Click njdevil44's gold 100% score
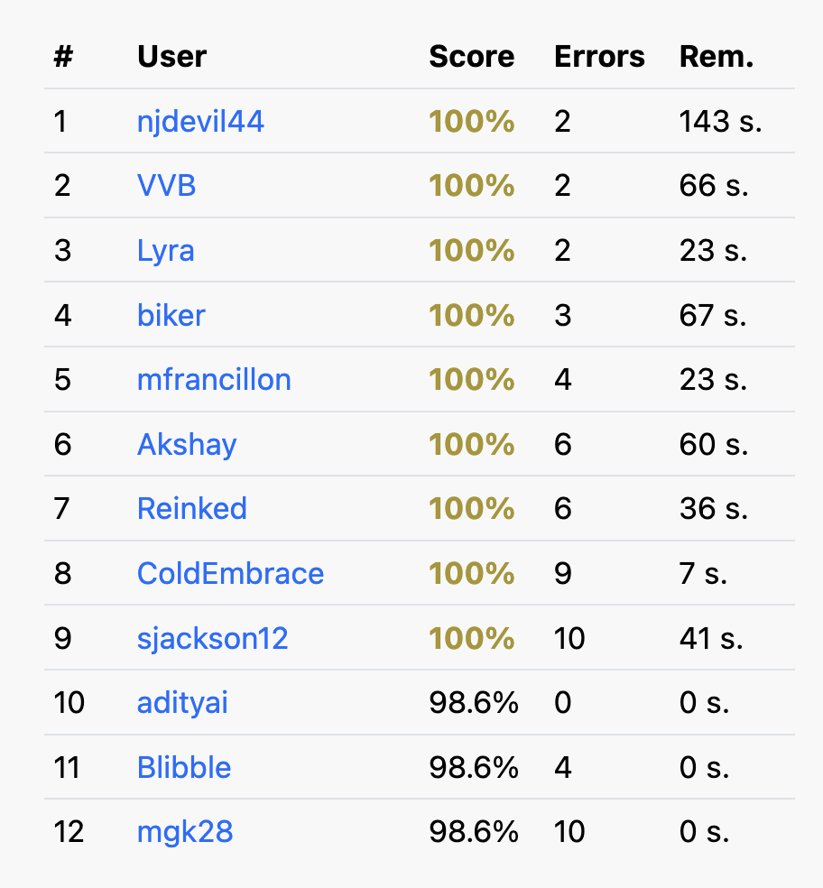Screen dimensions: 823x888 (x=472, y=122)
